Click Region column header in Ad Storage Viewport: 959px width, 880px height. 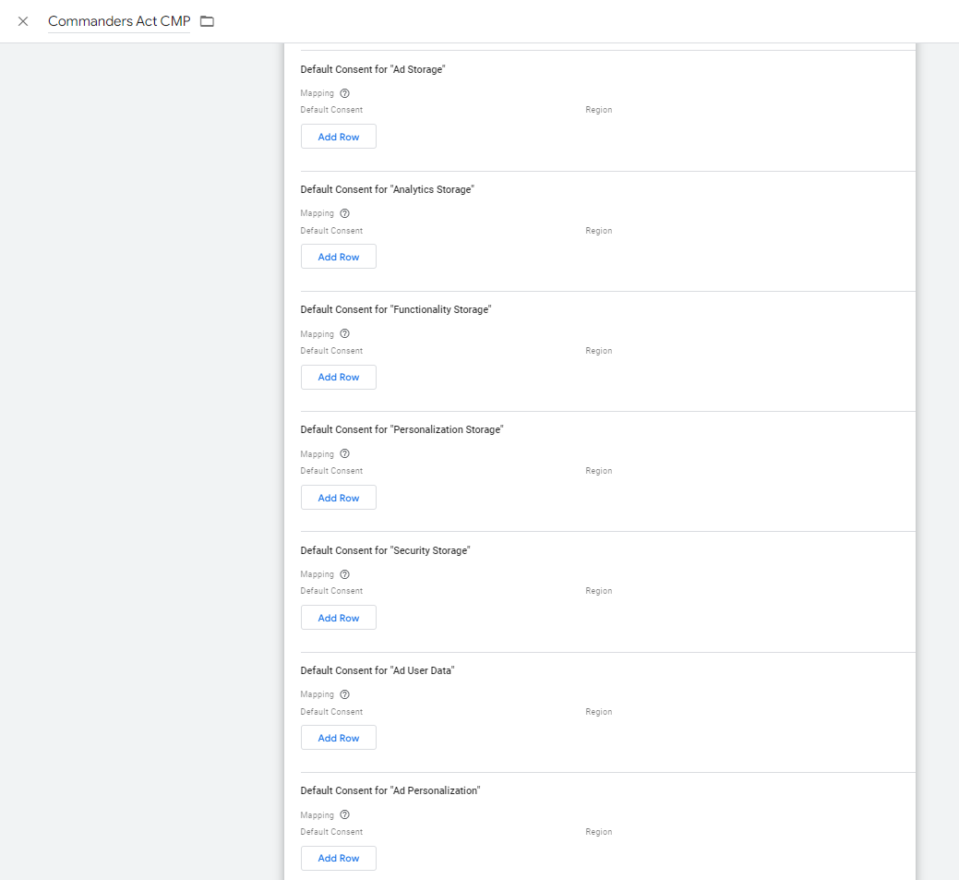tap(598, 110)
